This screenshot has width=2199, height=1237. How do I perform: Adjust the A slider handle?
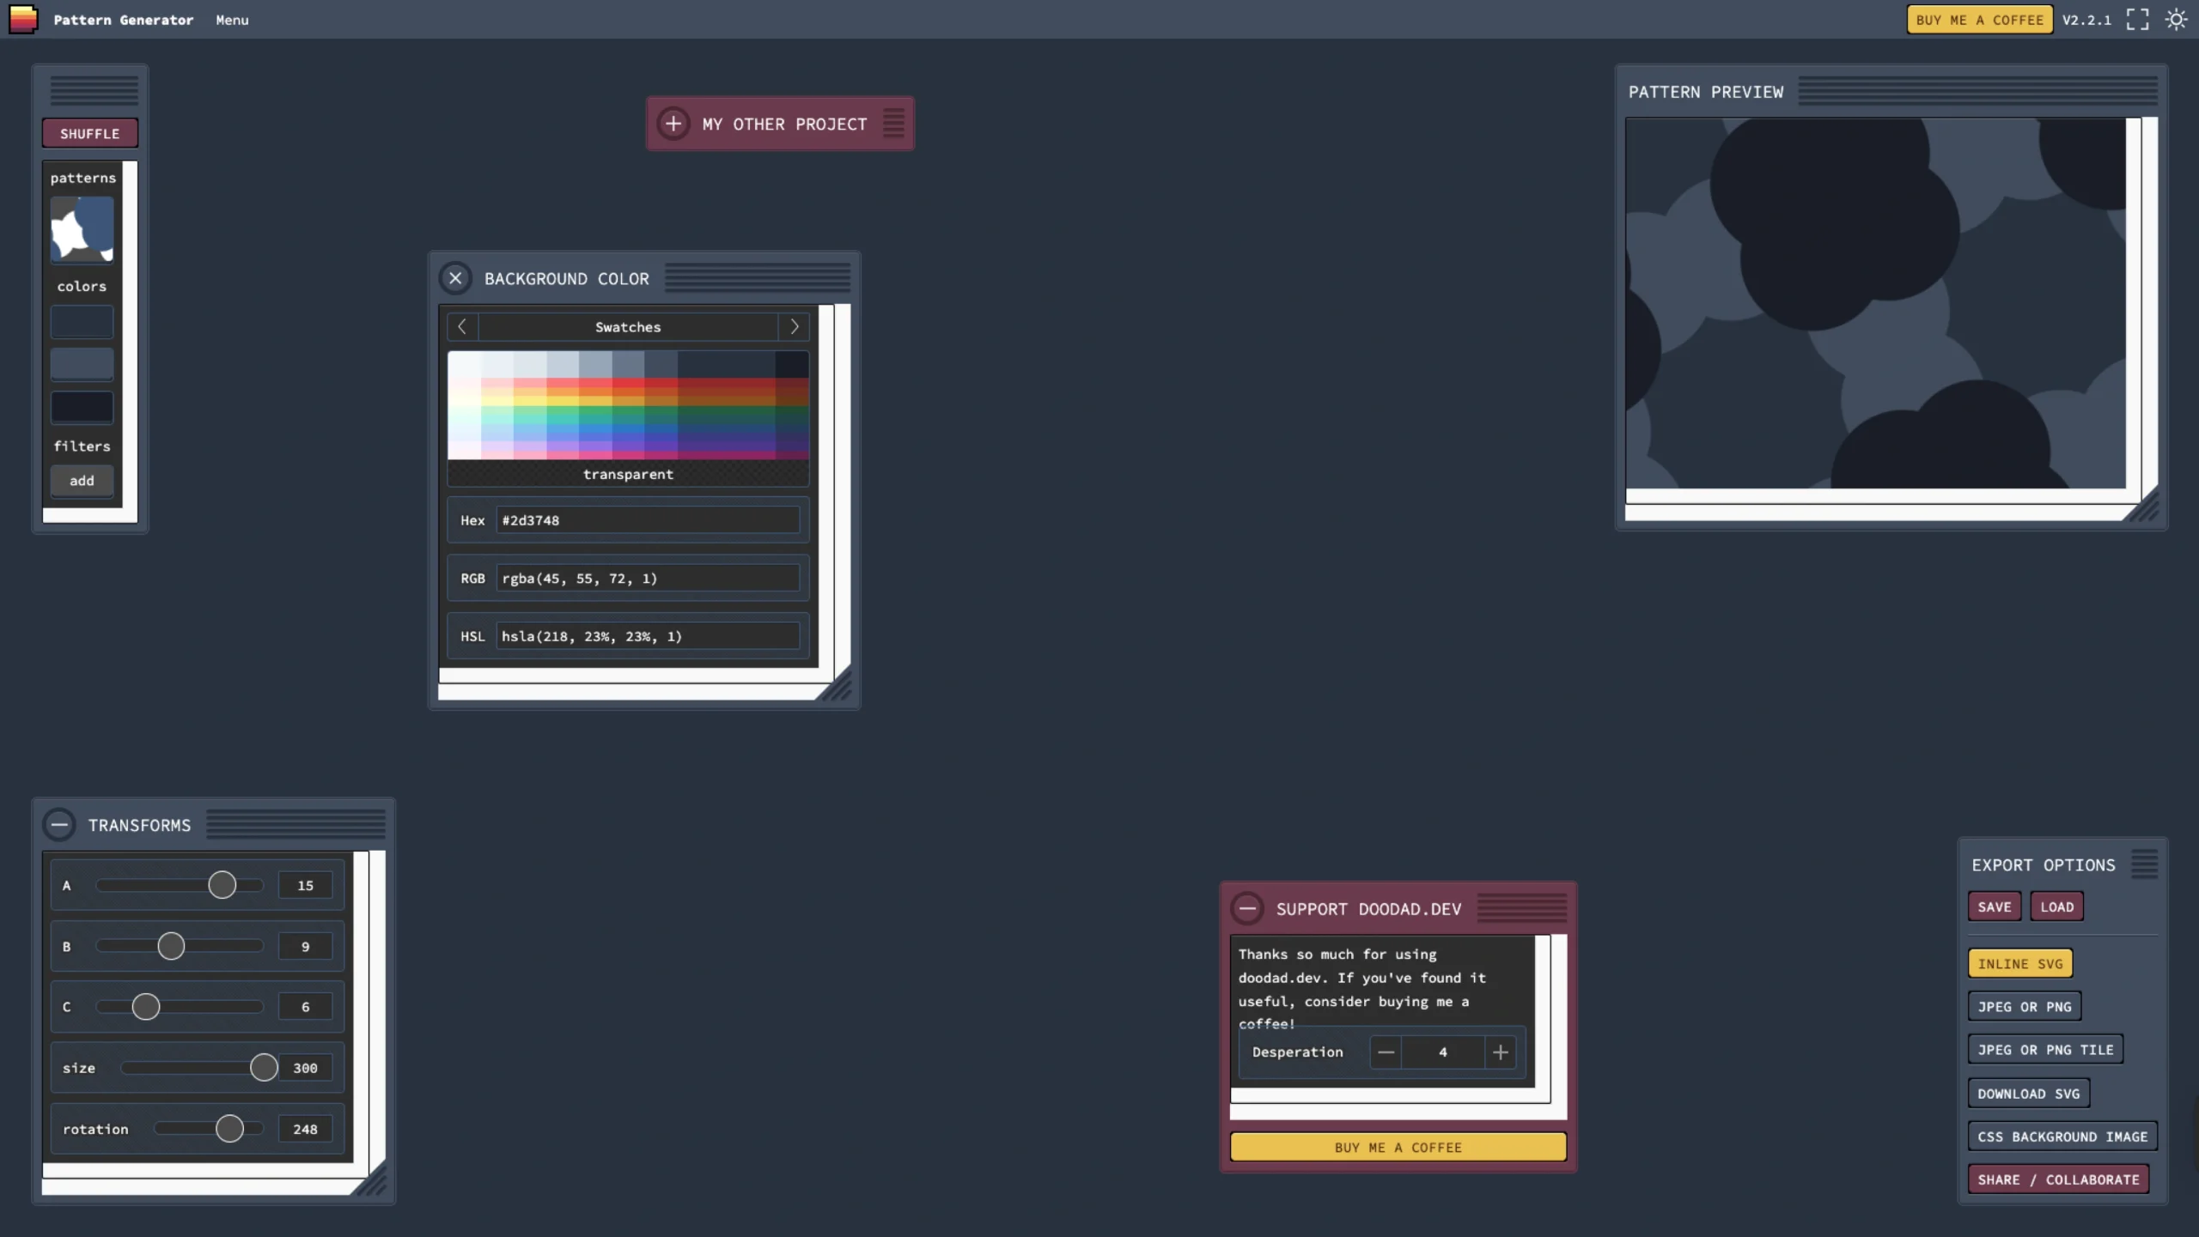[222, 885]
